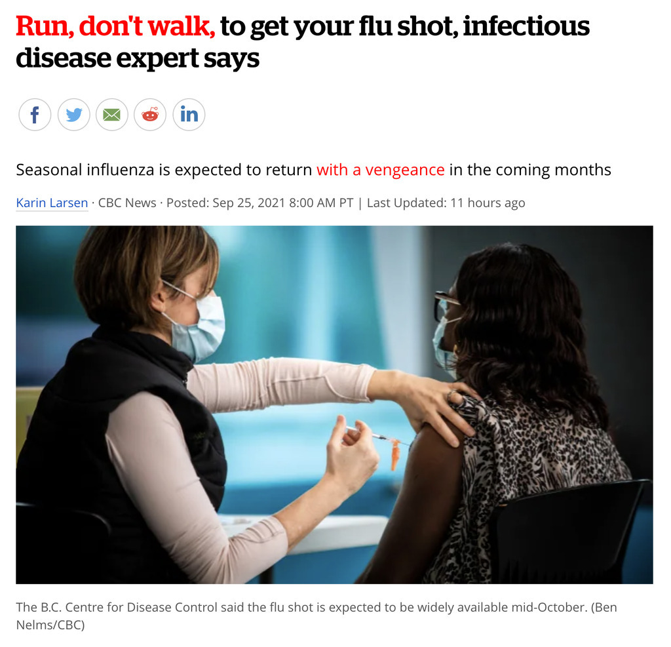Click the 'Nelms/CBC)' photo credit text
Screen dimensions: 671x647
50,625
